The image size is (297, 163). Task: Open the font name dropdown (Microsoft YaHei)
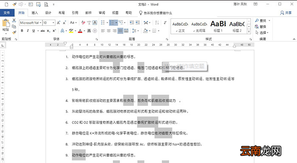pos(40,23)
